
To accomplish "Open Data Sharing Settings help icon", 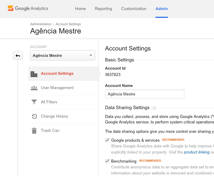I will [154, 108].
